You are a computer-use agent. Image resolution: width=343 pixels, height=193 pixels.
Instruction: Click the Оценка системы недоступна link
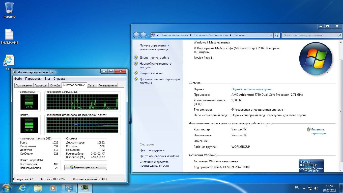pos(251,89)
